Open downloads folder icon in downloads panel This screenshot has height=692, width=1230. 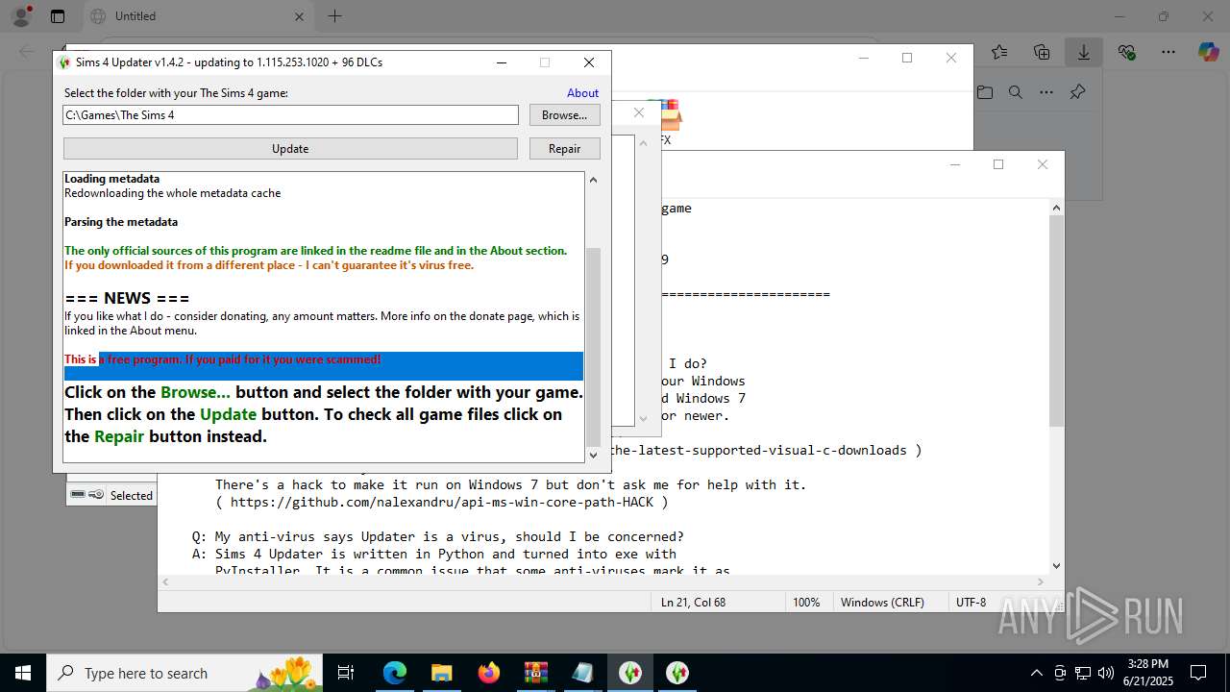[985, 92]
